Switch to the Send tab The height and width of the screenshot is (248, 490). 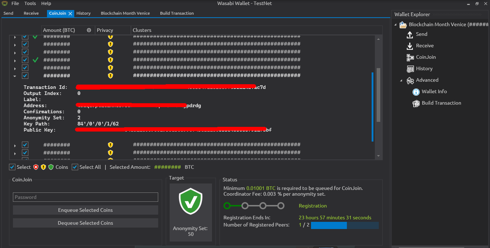tap(9, 13)
